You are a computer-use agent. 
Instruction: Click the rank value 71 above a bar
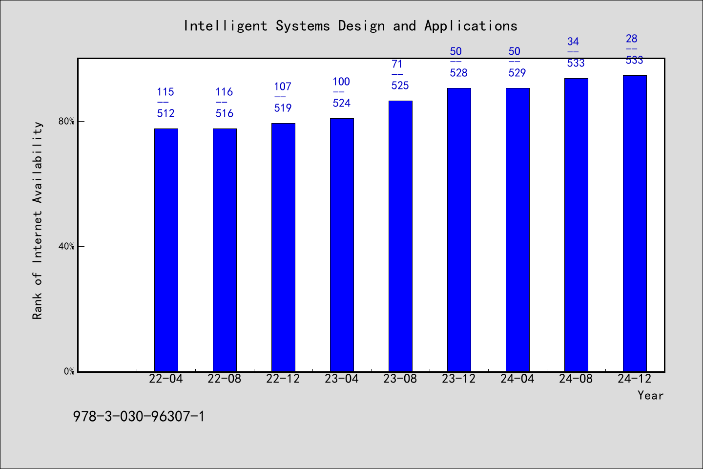pyautogui.click(x=397, y=64)
